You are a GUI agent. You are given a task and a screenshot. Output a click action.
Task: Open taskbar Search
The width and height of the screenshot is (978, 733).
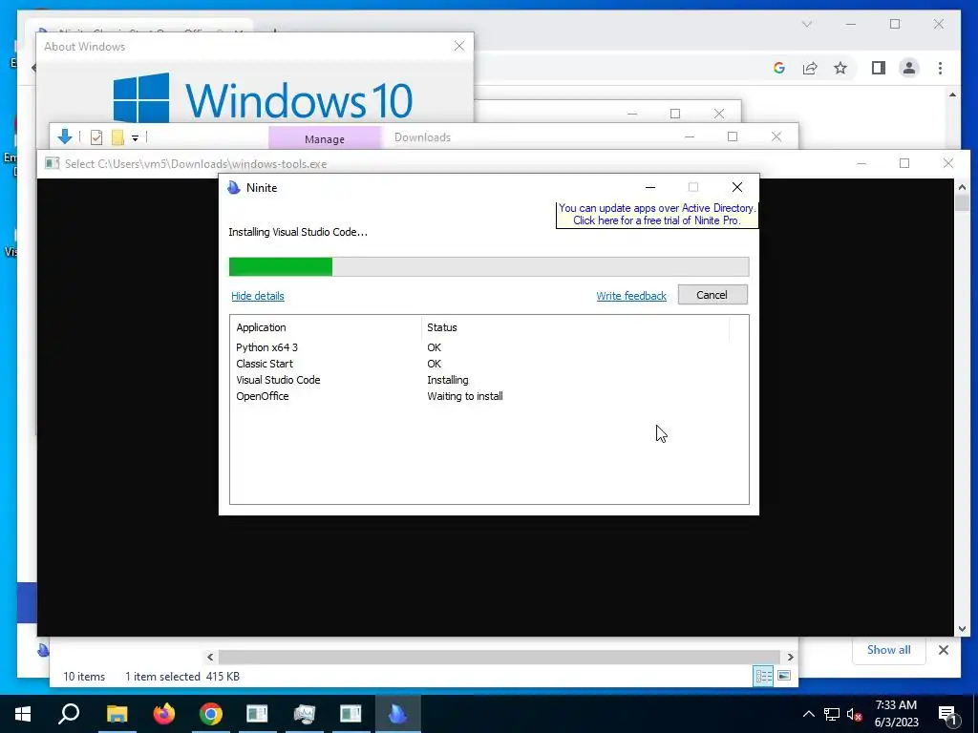click(69, 714)
